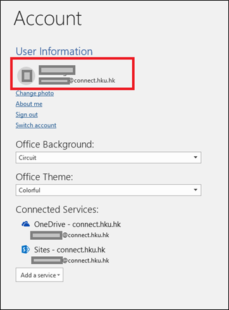The image size is (229, 310).
Task: Click the Add a service button
Action: [x=39, y=275]
